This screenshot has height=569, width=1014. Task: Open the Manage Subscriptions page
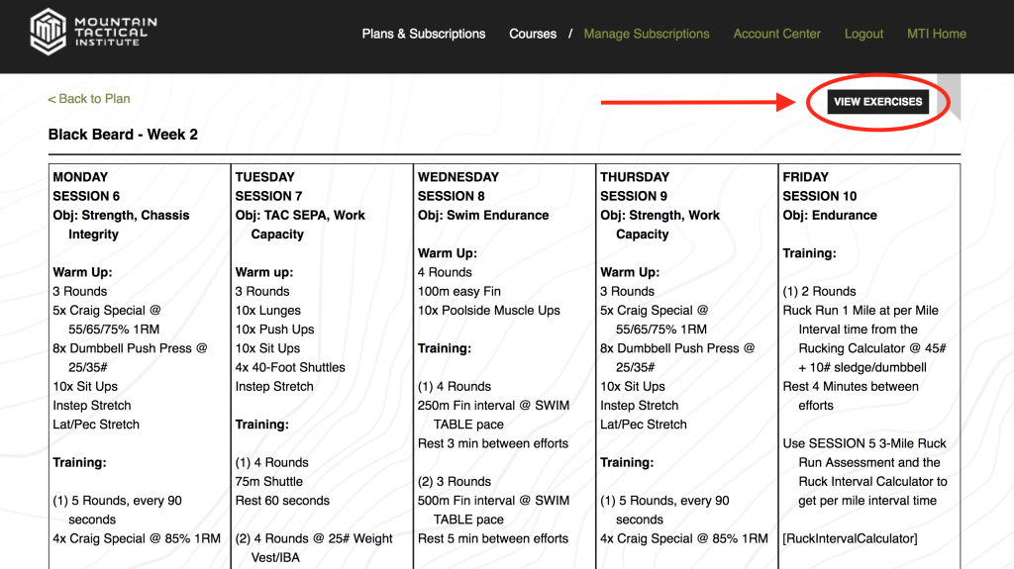click(647, 34)
